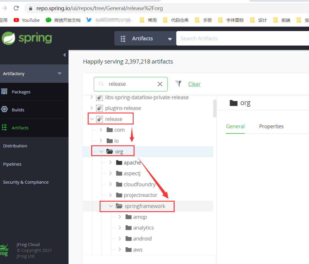Screen dimensions: 309x264
Task: Collapse the springframework folder node
Action: pos(111,206)
